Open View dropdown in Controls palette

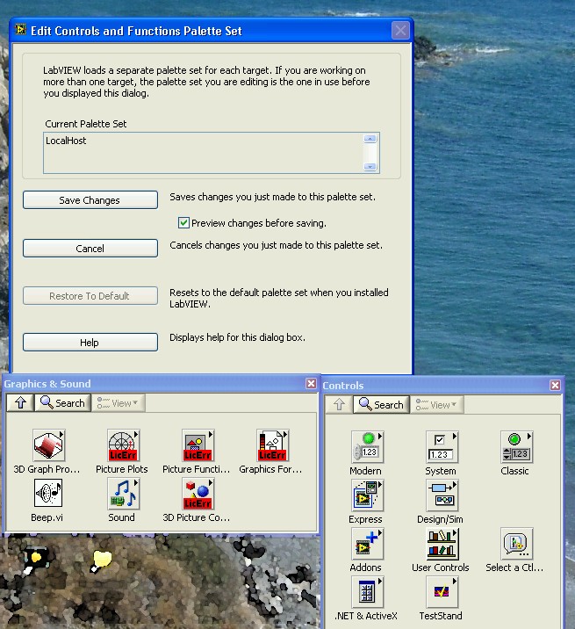[x=437, y=404]
